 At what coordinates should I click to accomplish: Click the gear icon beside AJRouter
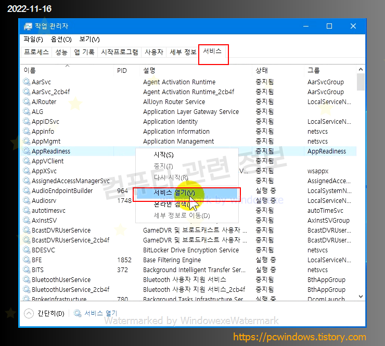[27, 101]
